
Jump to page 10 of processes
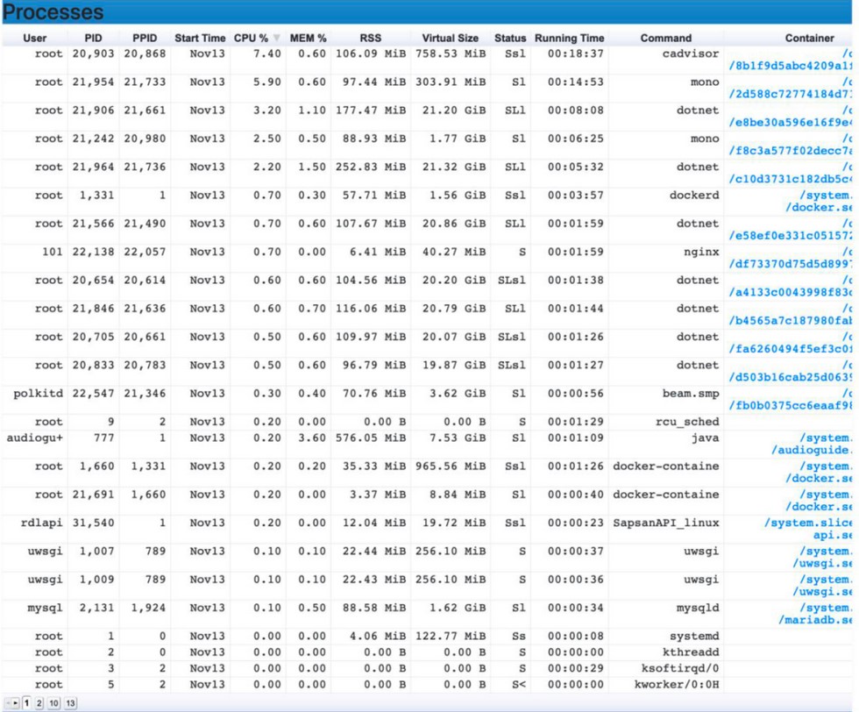[x=53, y=702]
